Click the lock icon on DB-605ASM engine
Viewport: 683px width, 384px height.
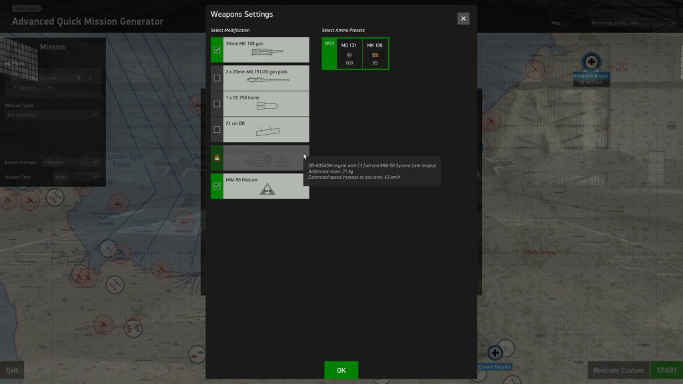pos(217,158)
